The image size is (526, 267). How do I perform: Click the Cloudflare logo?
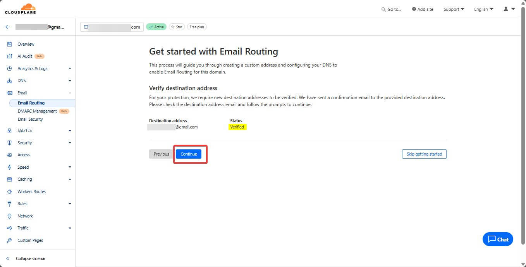pyautogui.click(x=21, y=9)
